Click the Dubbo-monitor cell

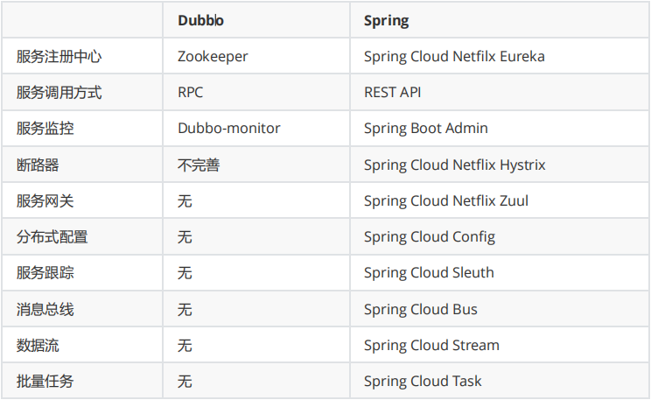tap(228, 128)
